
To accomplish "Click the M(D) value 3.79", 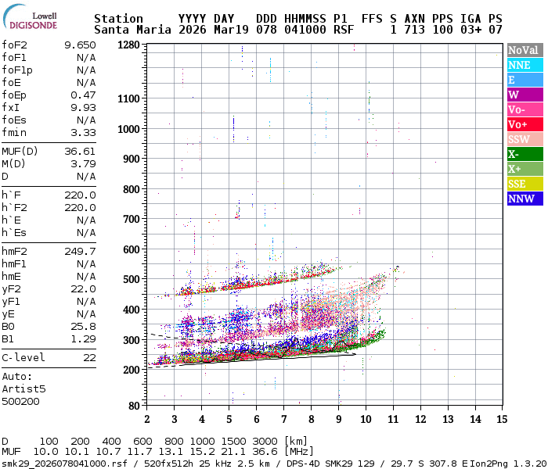I will click(83, 163).
